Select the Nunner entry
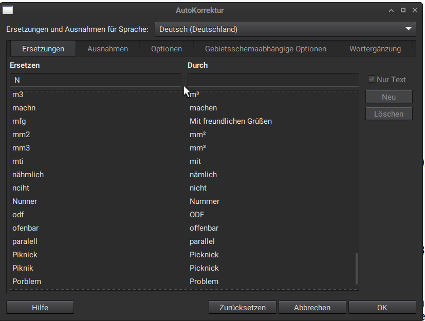Screen dimensions: 425x321 pyautogui.click(x=184, y=201)
